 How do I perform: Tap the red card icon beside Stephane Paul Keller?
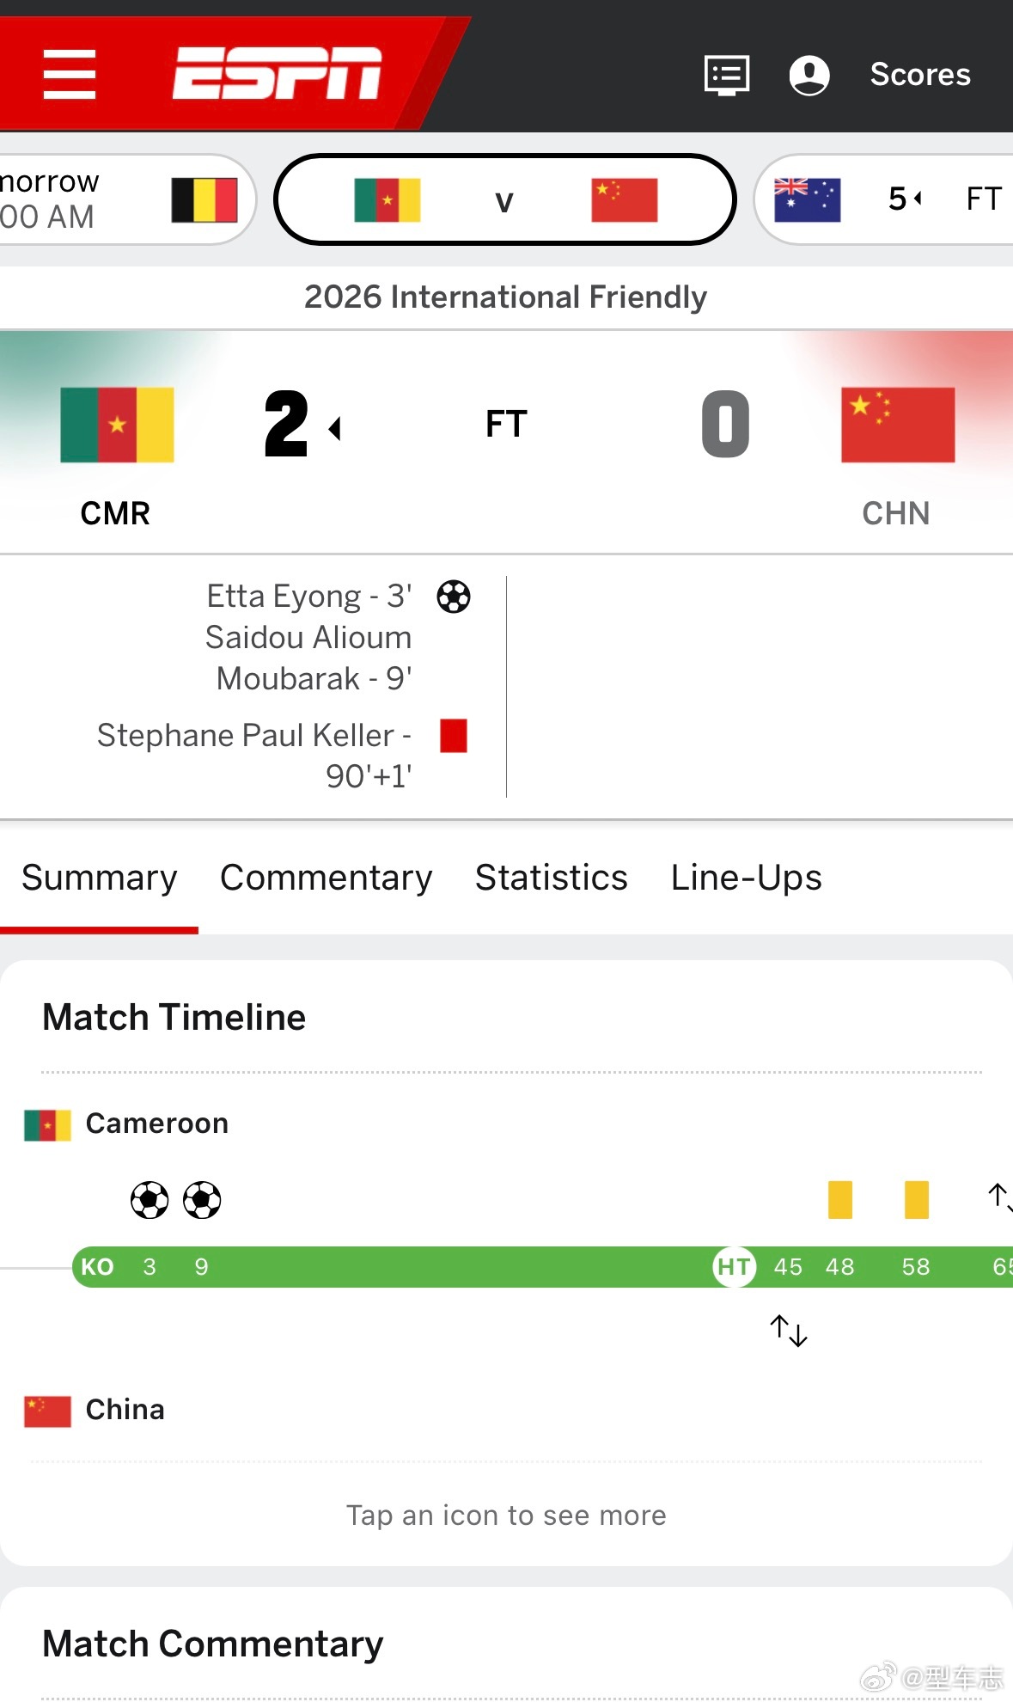coord(453,736)
